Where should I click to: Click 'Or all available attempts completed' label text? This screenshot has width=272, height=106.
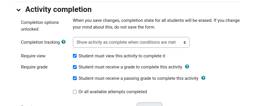113,92
